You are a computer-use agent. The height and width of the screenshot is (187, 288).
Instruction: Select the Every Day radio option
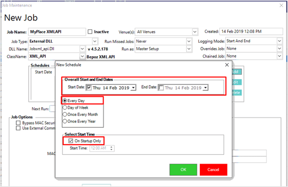65,100
